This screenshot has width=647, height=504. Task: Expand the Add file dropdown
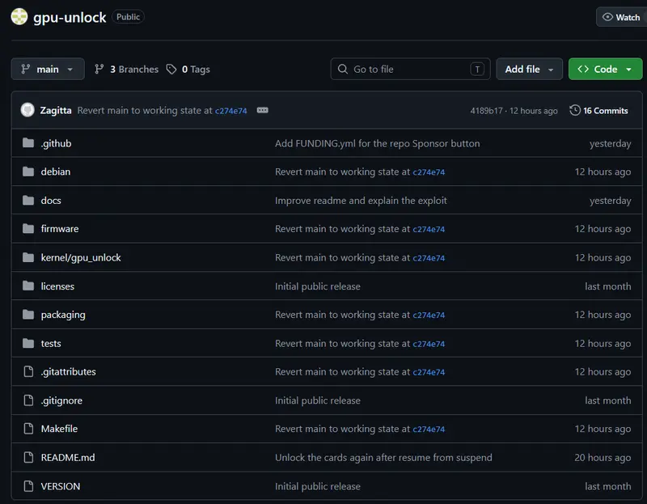click(x=529, y=69)
